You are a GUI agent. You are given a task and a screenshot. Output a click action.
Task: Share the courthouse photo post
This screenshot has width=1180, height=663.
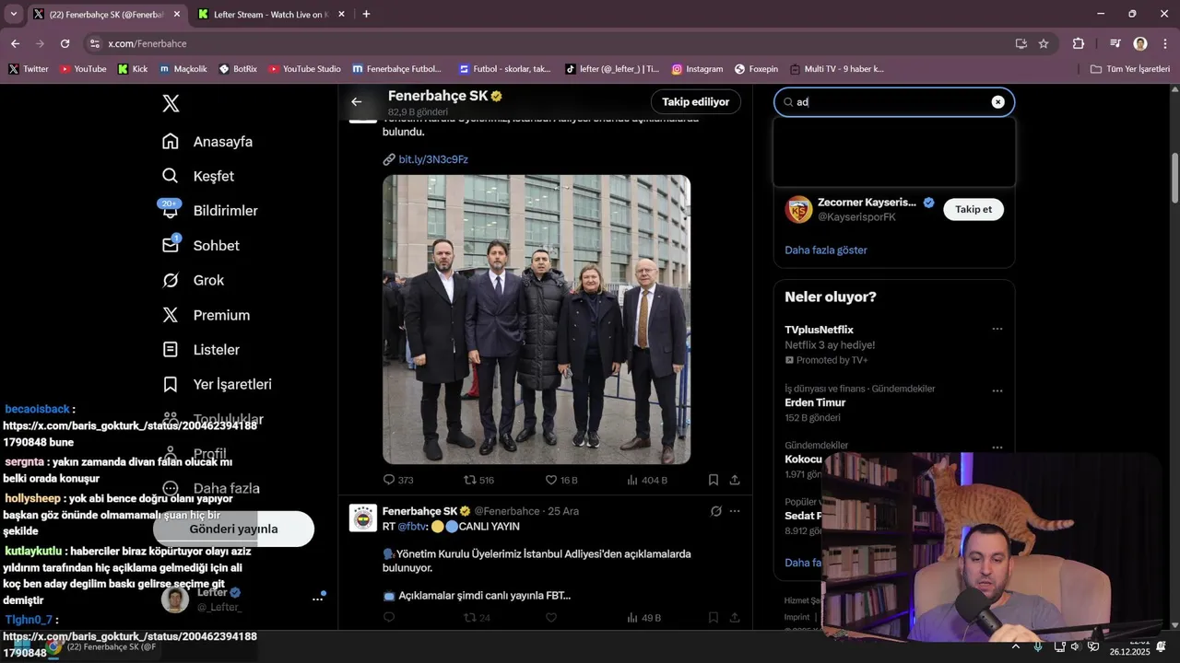click(x=735, y=480)
